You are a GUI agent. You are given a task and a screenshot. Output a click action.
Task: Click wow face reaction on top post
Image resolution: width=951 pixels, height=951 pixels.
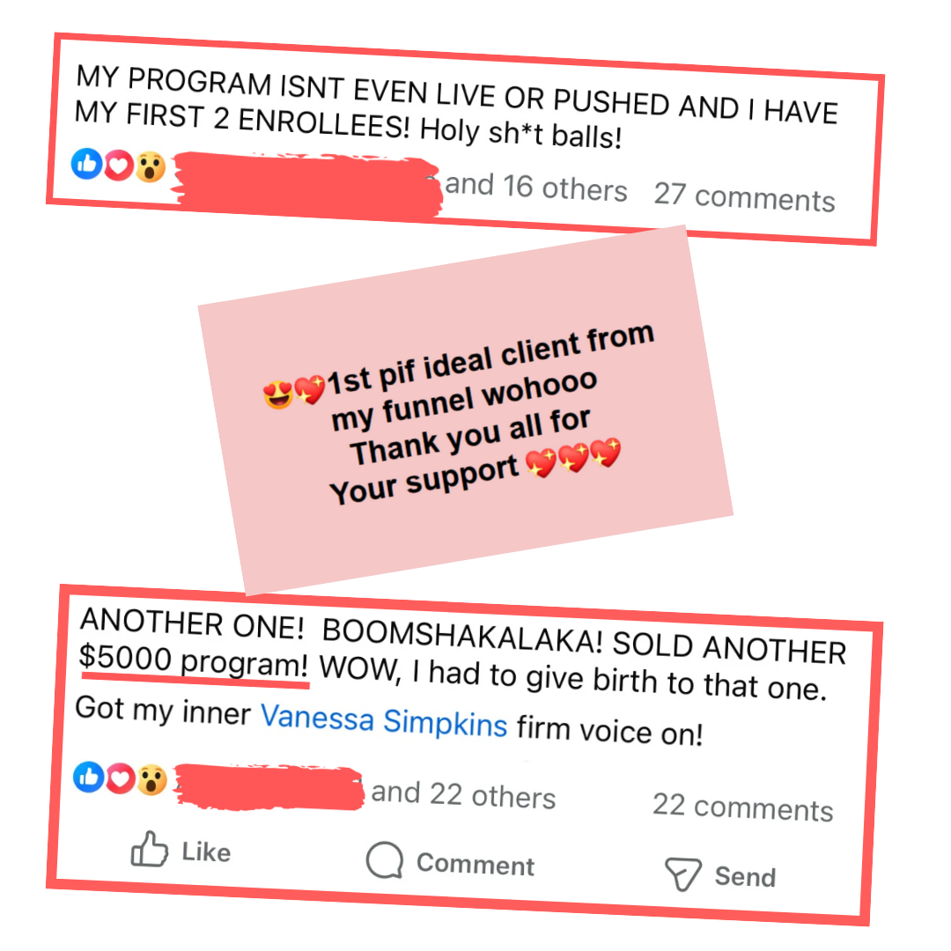click(150, 167)
